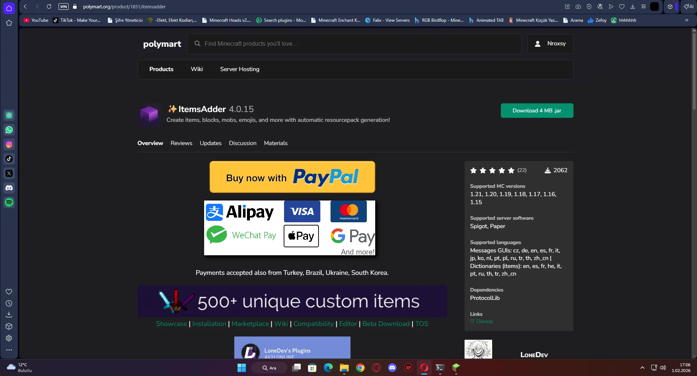Reload the current page

pyautogui.click(x=49, y=7)
